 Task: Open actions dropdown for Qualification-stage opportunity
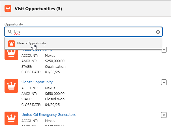(x=164, y=50)
